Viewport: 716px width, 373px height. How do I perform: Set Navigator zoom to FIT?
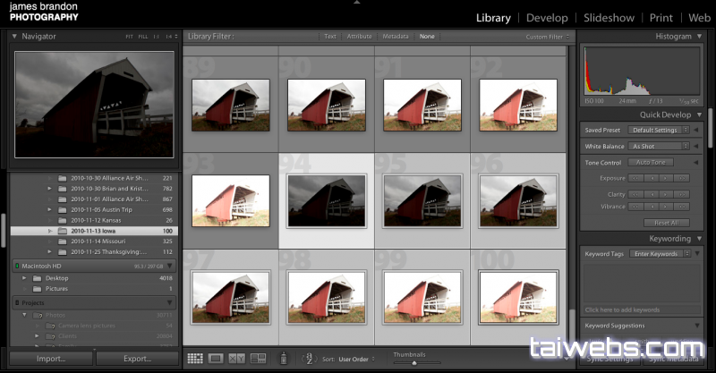(x=131, y=37)
